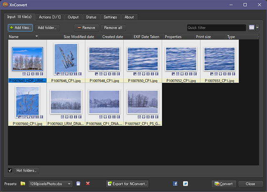Open the Output tab
This screenshot has height=192, width=267.
tap(73, 17)
